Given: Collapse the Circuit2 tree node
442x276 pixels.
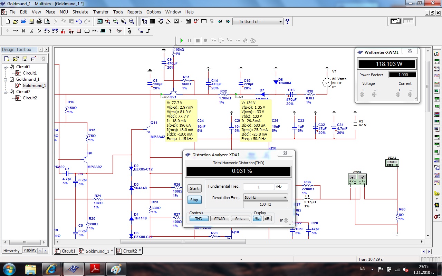Looking at the screenshot, I should (6, 92).
